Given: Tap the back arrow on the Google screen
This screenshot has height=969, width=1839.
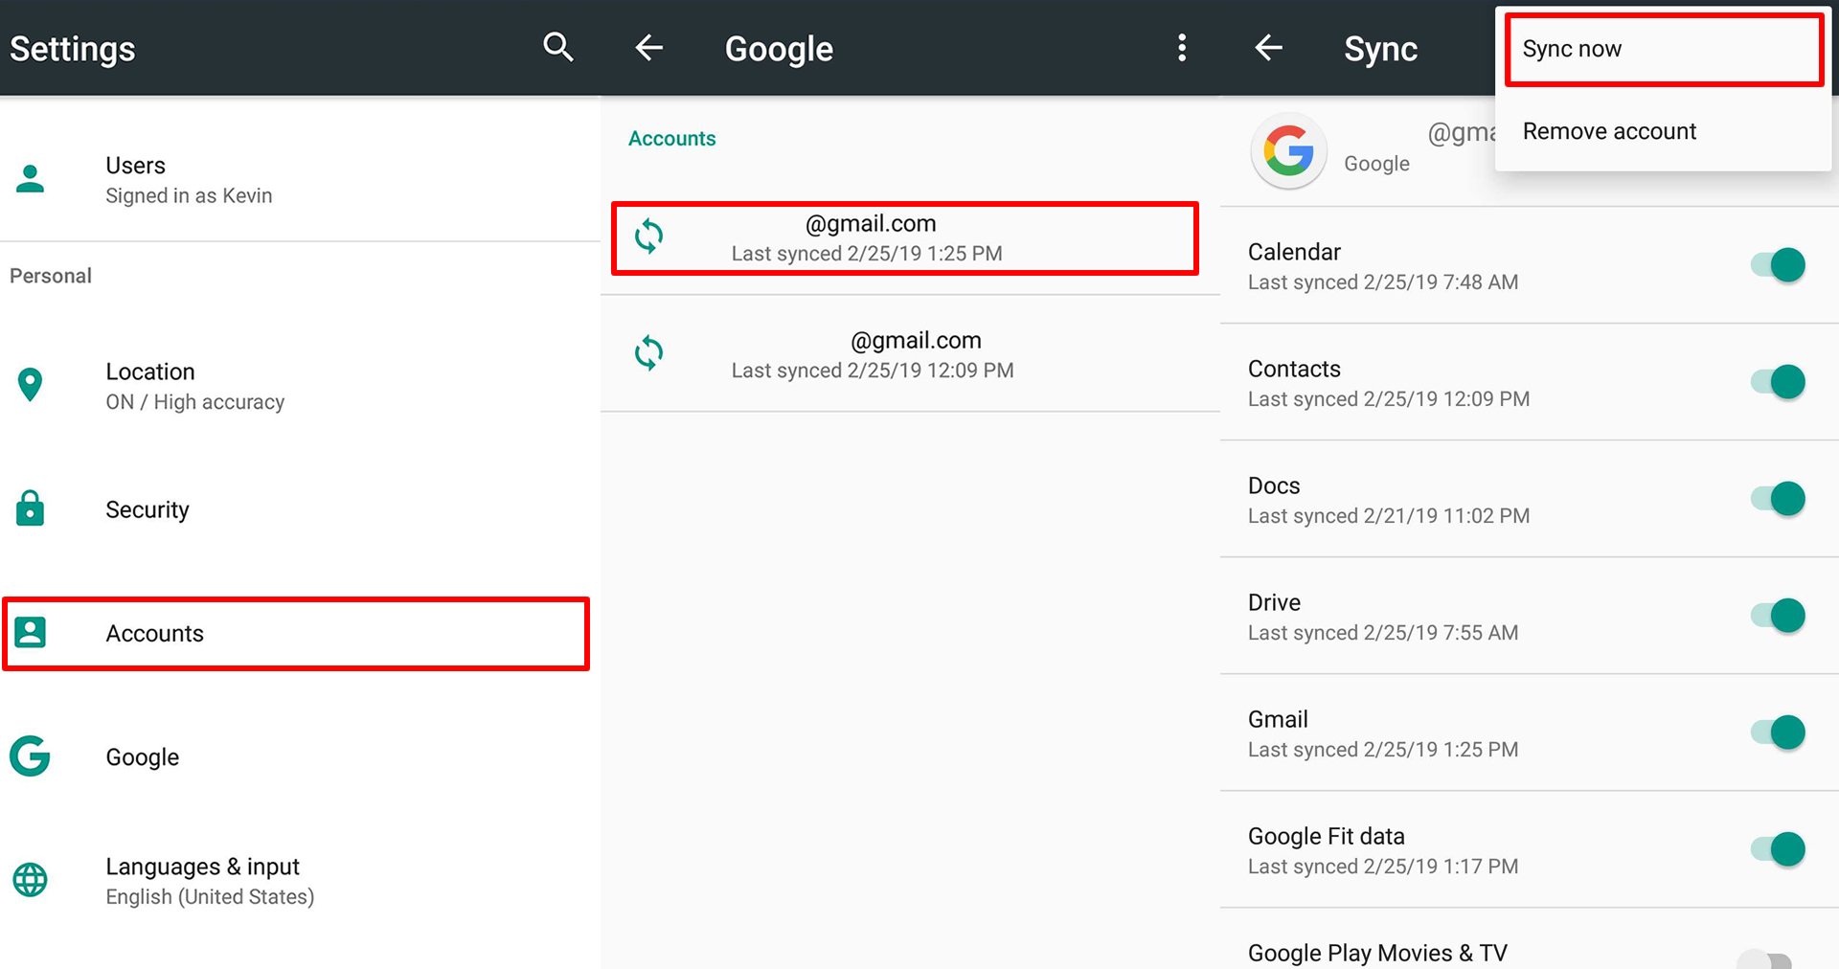Looking at the screenshot, I should coord(648,48).
